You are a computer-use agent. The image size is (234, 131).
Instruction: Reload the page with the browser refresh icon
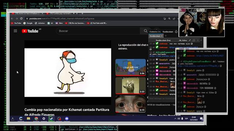click(21, 19)
